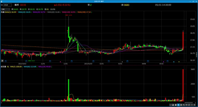The width and height of the screenshot is (198, 107).
Task: Click the SMA(240) 17.32 label
Action: (84, 12)
